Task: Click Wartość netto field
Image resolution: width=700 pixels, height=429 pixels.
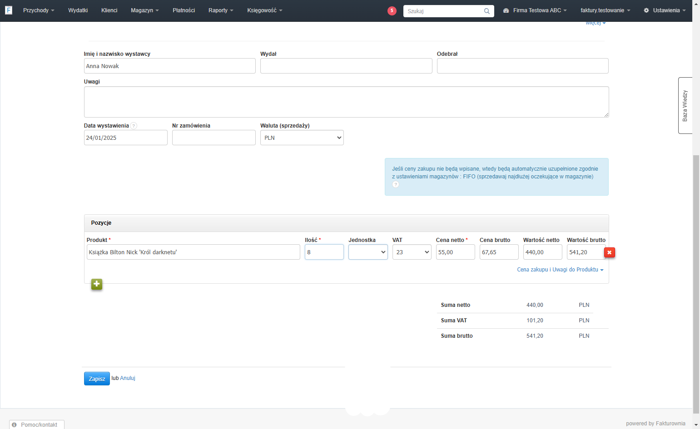Action: pyautogui.click(x=543, y=252)
